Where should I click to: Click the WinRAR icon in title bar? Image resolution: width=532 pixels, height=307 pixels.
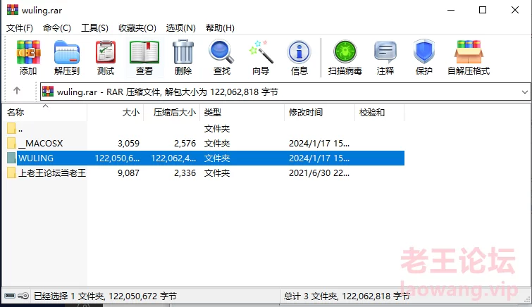click(x=13, y=10)
